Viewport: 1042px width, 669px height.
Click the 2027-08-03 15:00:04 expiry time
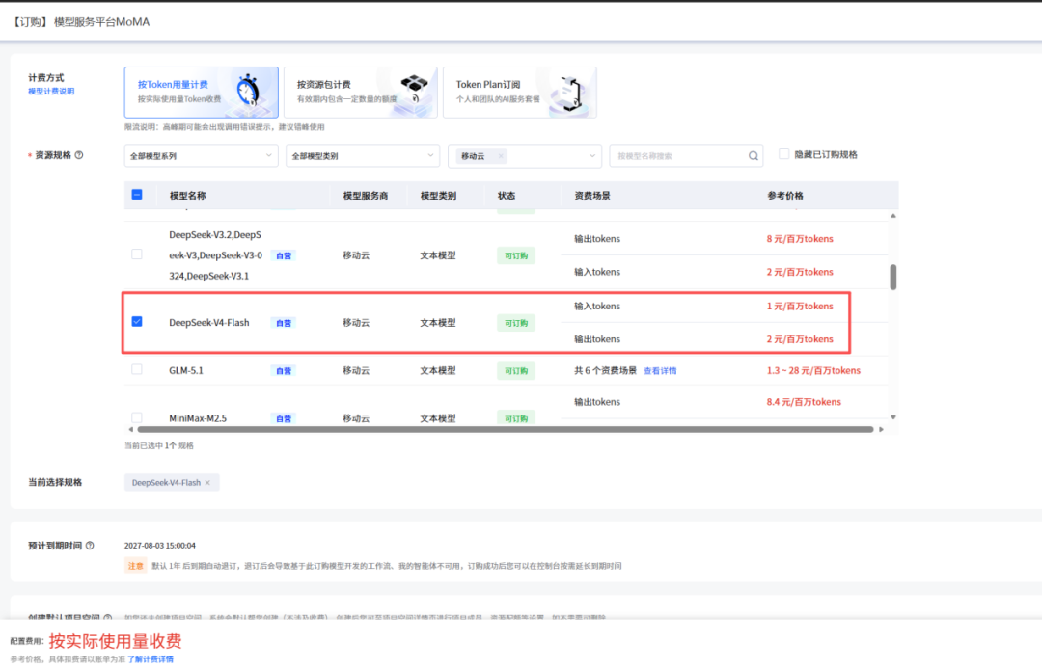point(160,546)
